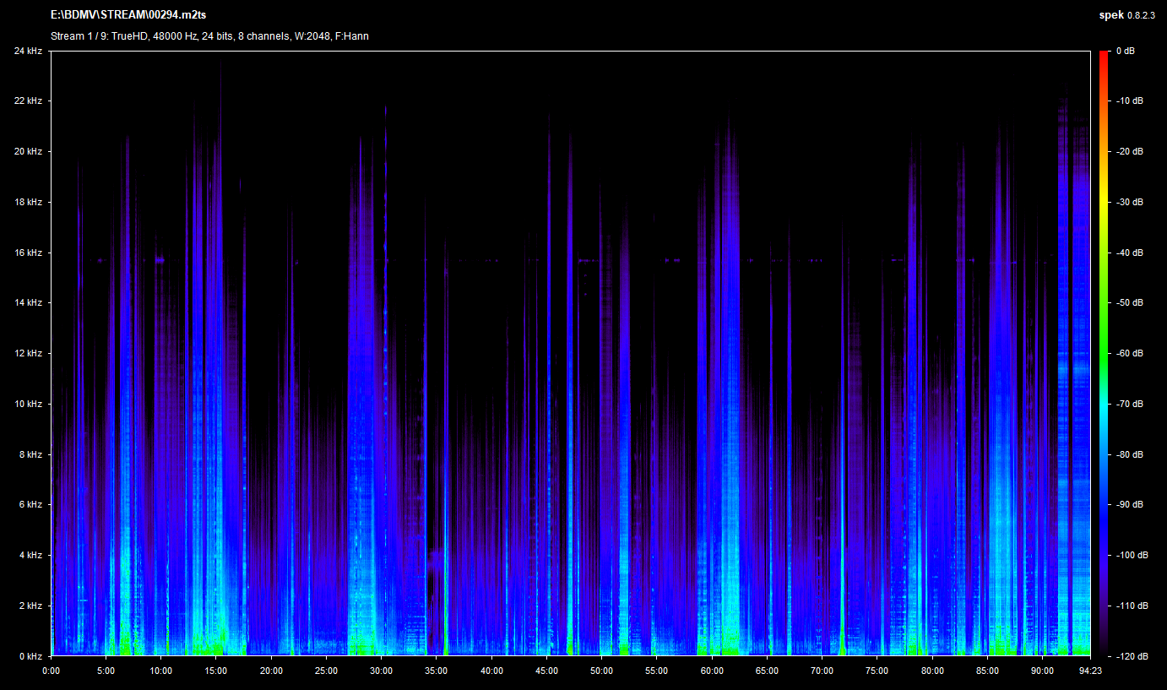
Task: Click the 45:00 time axis marker
Action: coord(546,671)
